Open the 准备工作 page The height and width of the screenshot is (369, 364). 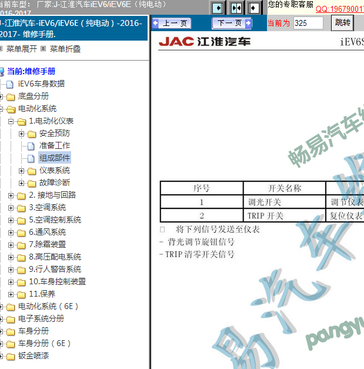55,145
